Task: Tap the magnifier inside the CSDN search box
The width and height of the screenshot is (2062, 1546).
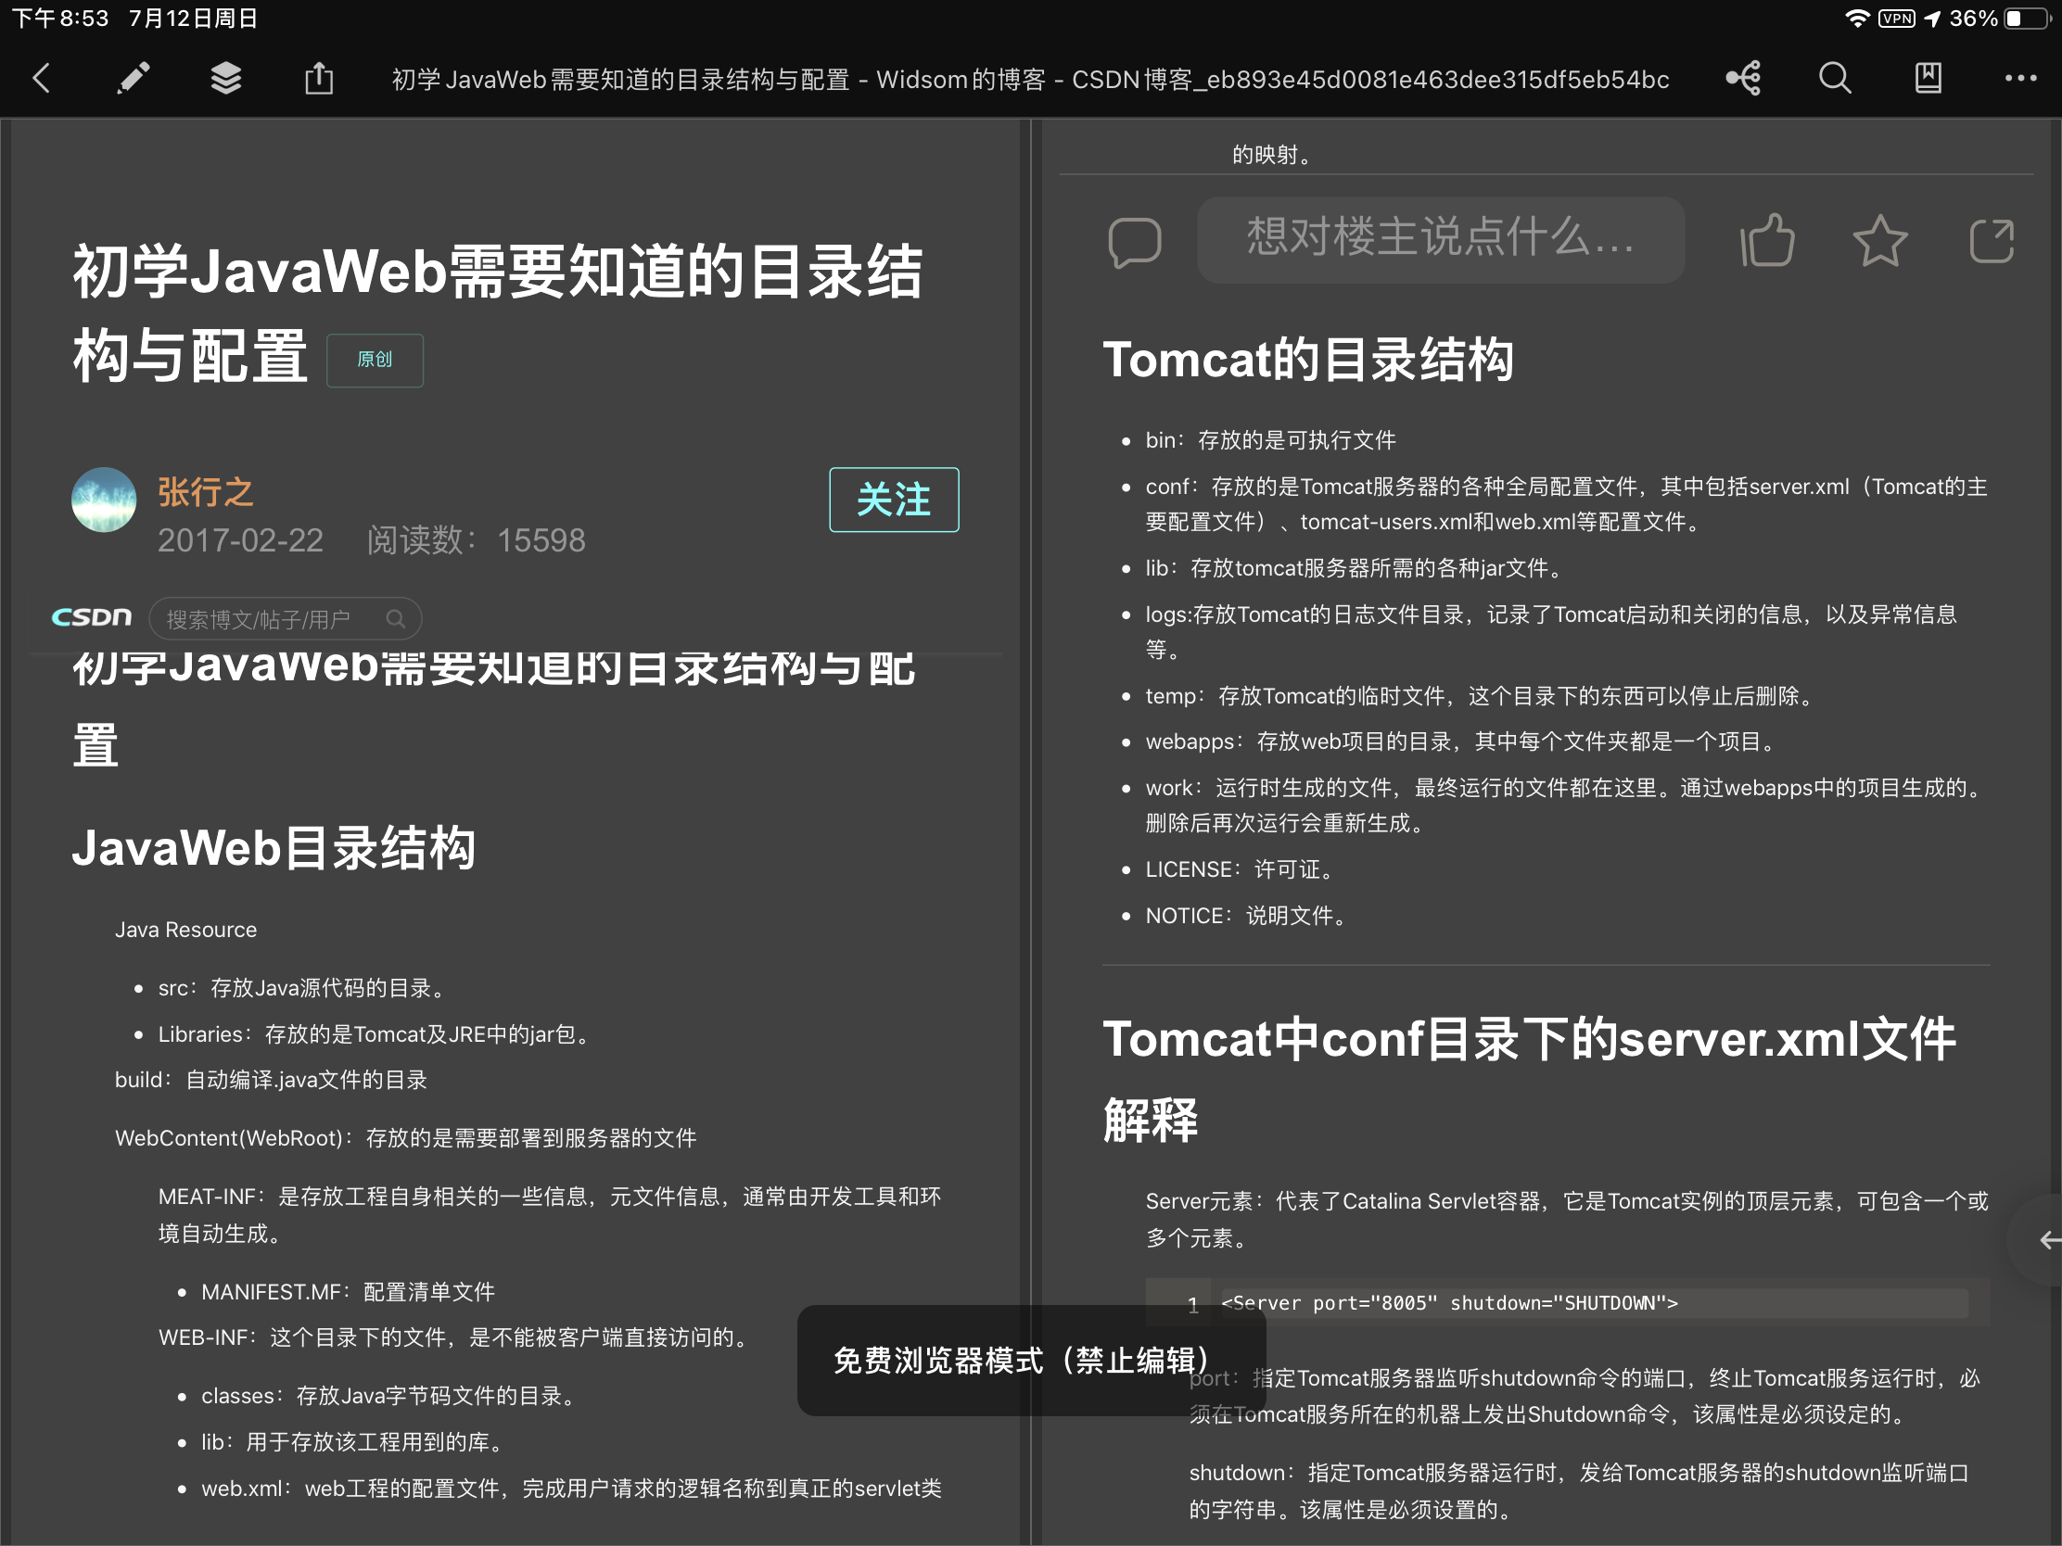Action: 395,619
